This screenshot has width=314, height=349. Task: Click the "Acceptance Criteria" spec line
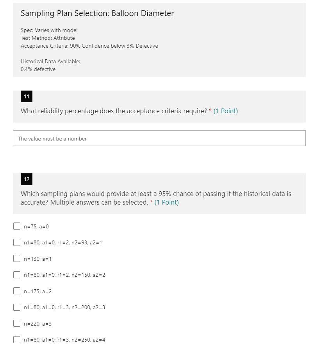click(89, 46)
